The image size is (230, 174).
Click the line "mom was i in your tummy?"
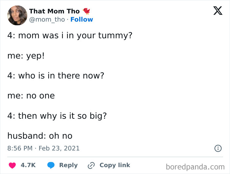(x=70, y=35)
